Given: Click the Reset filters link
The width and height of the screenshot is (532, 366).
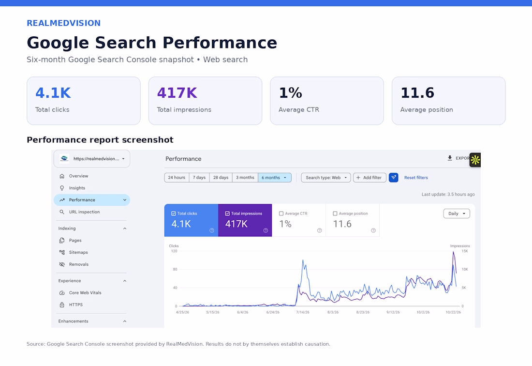Looking at the screenshot, I should click(x=416, y=178).
